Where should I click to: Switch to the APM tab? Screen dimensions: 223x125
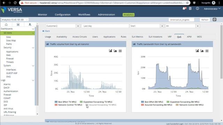(x=189, y=37)
